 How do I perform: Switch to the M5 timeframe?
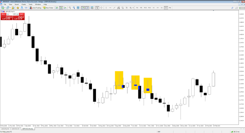tap(141, 8)
